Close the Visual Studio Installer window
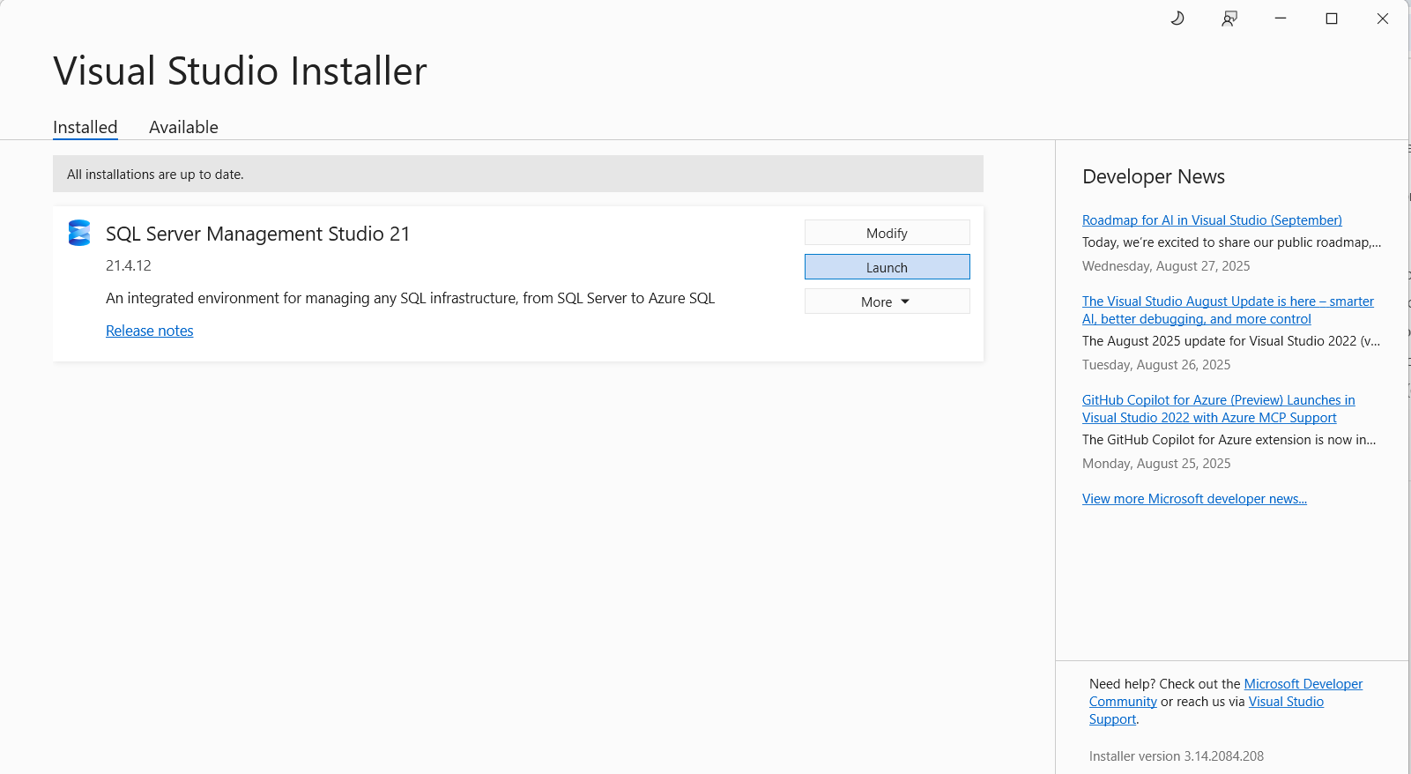The image size is (1411, 774). pyautogui.click(x=1383, y=19)
